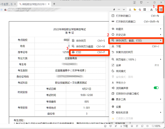
Task: Open the address bar dropdown chevron
Action: [124, 10]
